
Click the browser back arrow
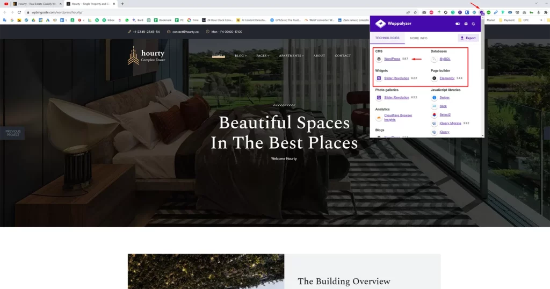tap(4, 12)
